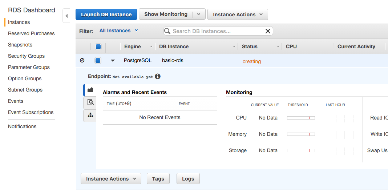This screenshot has height=194, width=388.
Task: Click the search magnifier icon
Action: pos(167,31)
